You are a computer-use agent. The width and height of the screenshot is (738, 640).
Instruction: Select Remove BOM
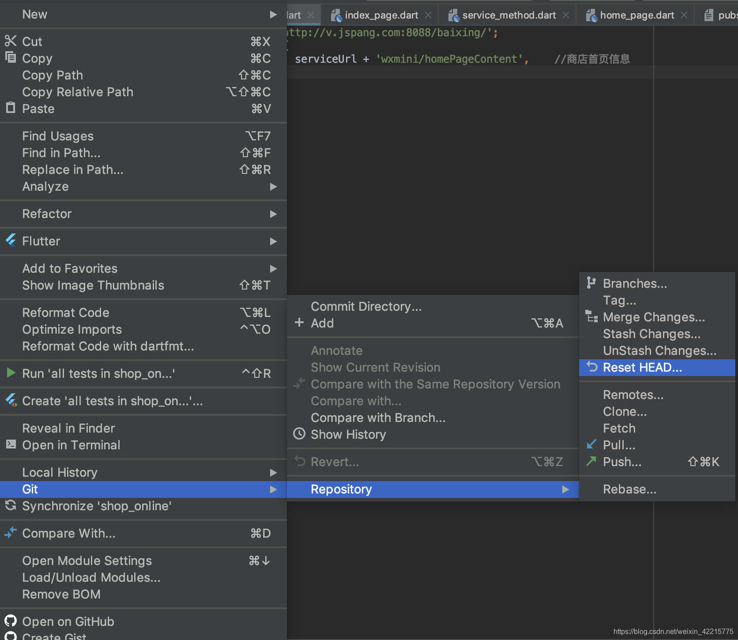coord(143,594)
